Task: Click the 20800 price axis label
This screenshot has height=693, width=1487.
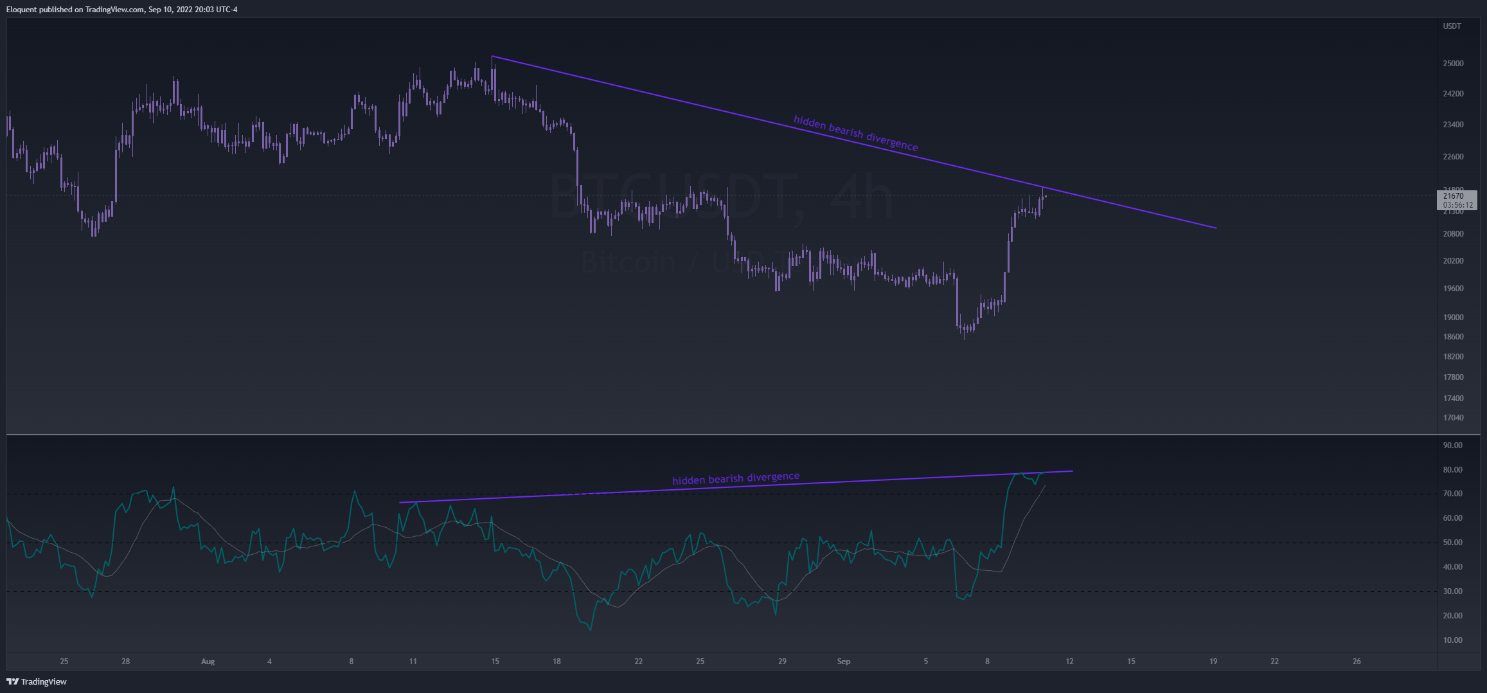Action: (x=1453, y=234)
